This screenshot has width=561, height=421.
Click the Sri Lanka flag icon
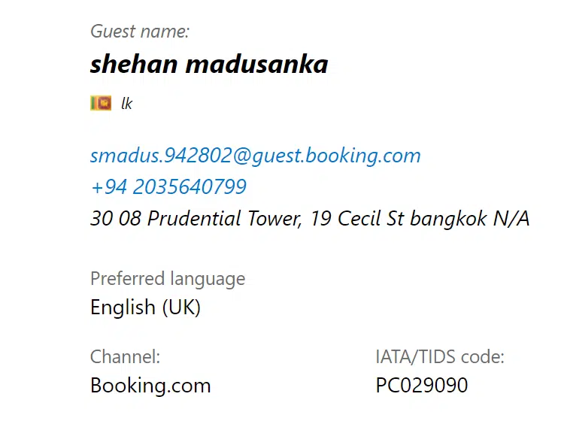point(100,103)
